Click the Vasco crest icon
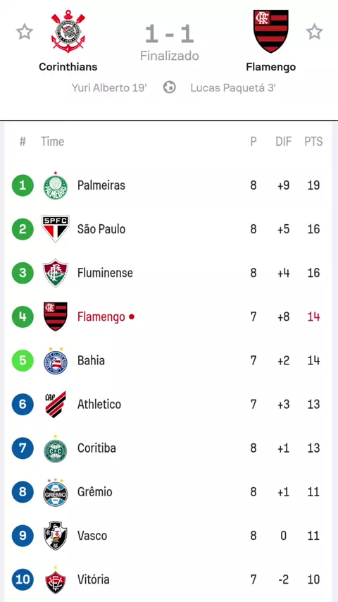338x602 pixels. point(56,536)
